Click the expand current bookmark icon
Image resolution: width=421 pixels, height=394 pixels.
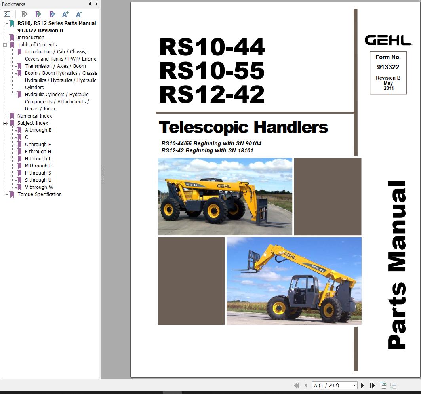[x=52, y=14]
